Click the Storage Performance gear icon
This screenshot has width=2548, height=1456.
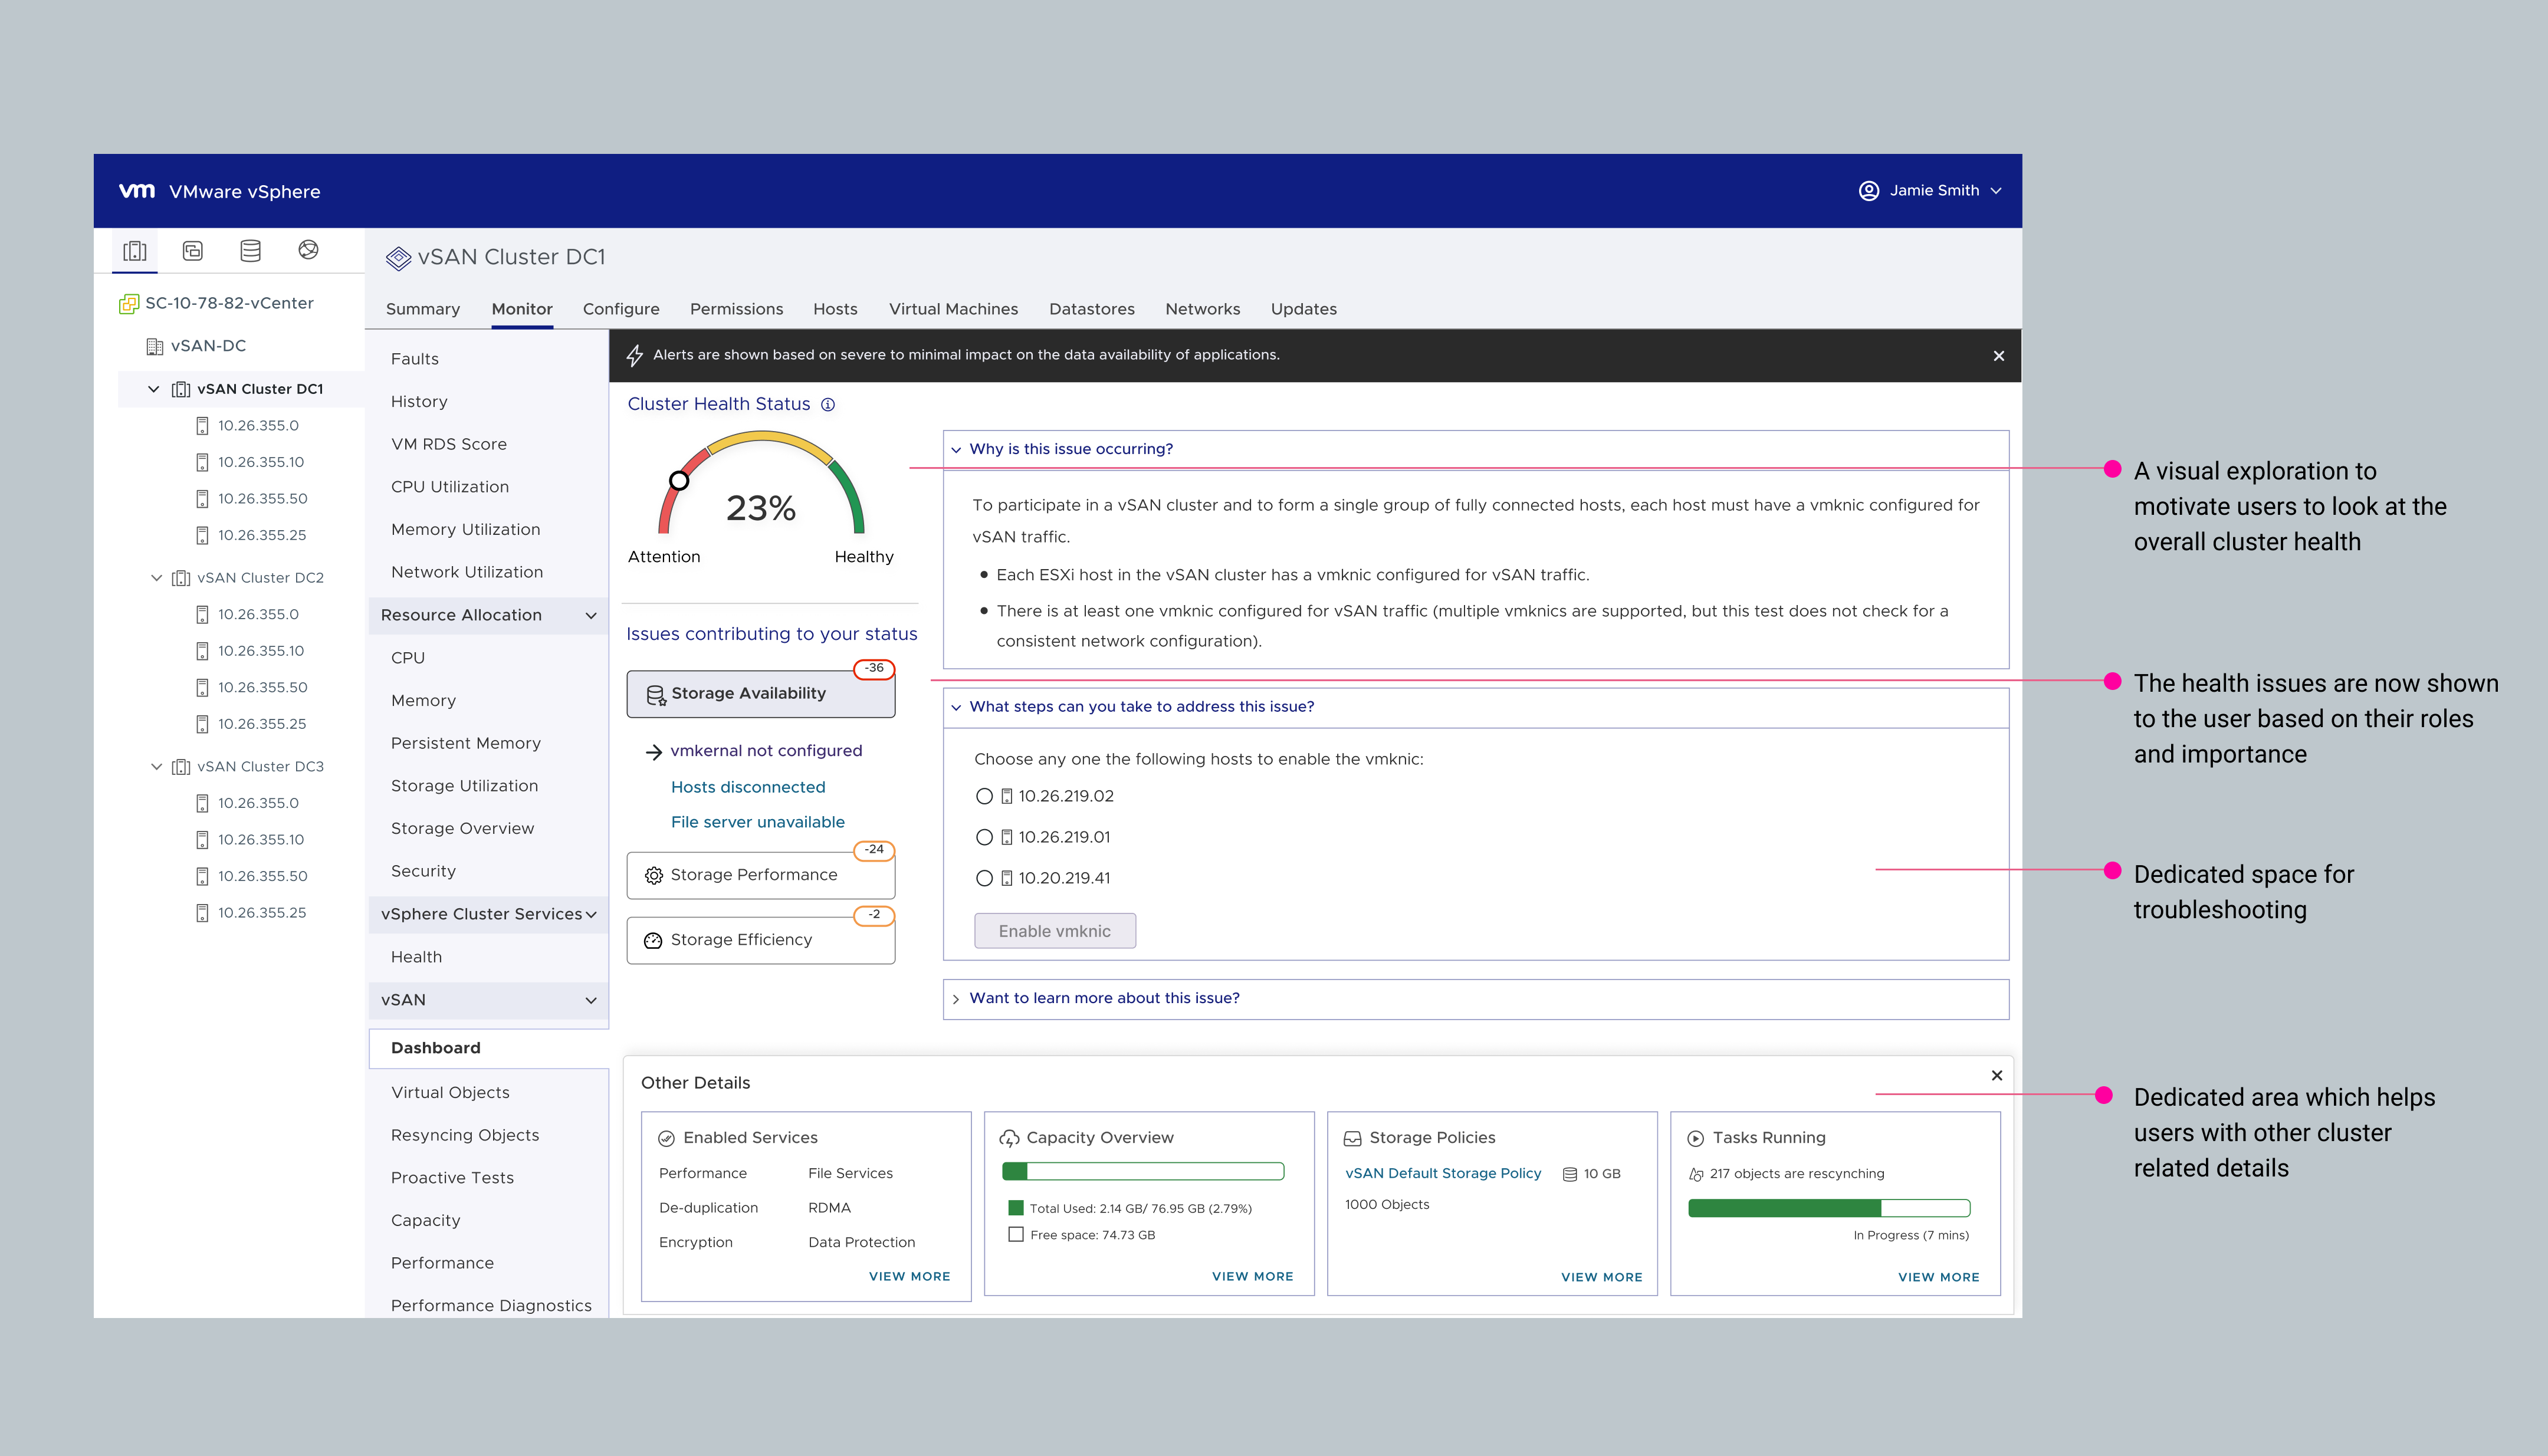click(x=654, y=876)
